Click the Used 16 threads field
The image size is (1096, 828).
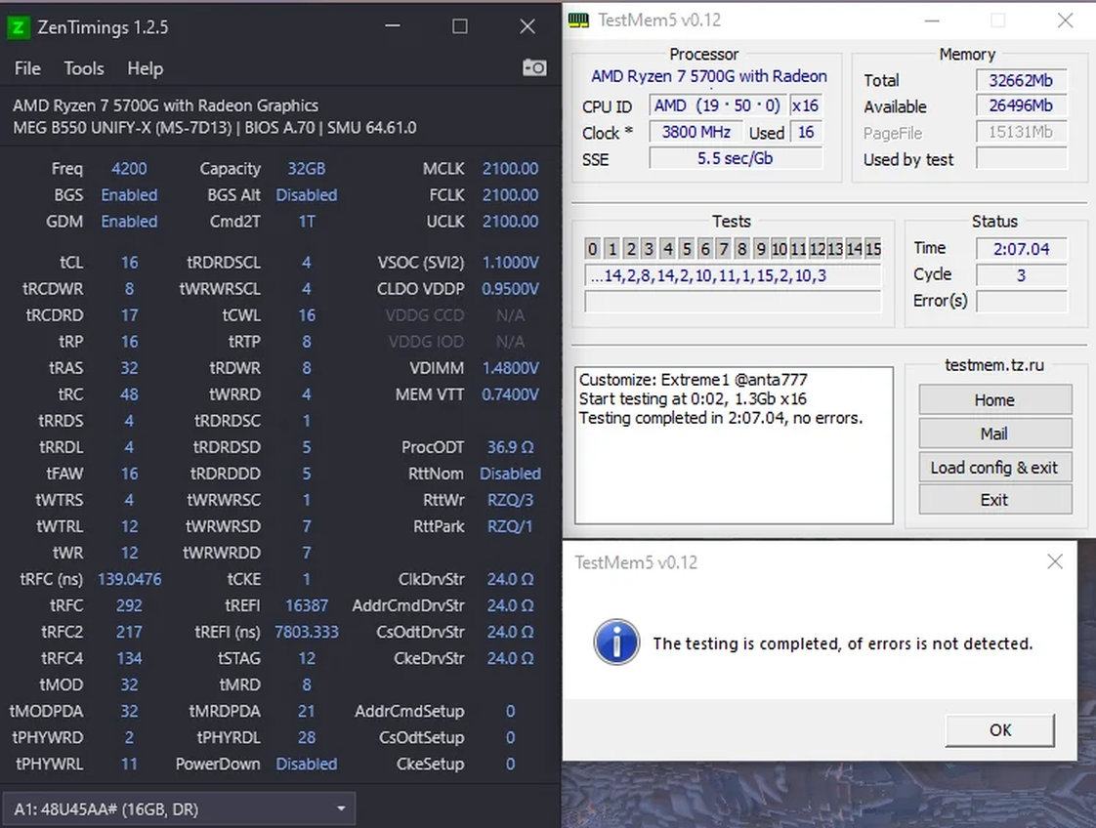tap(806, 132)
